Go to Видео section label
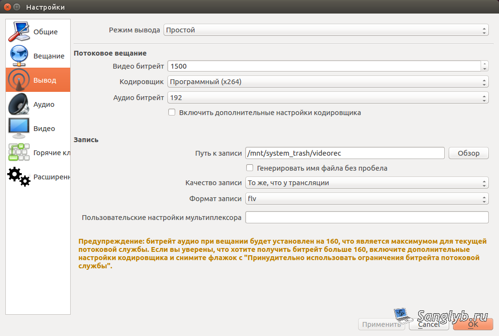Viewport: 499px width, 336px height. 44,129
